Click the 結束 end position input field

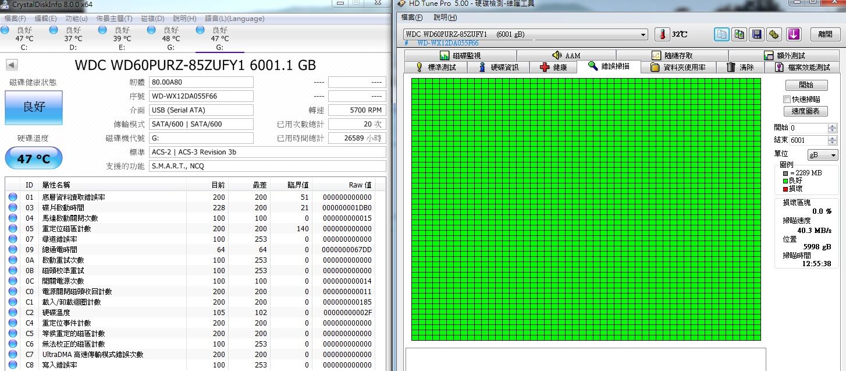pyautogui.click(x=809, y=140)
